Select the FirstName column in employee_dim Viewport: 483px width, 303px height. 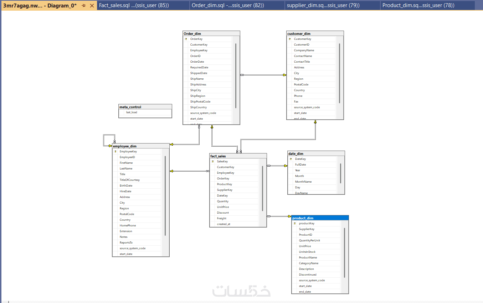click(x=137, y=163)
